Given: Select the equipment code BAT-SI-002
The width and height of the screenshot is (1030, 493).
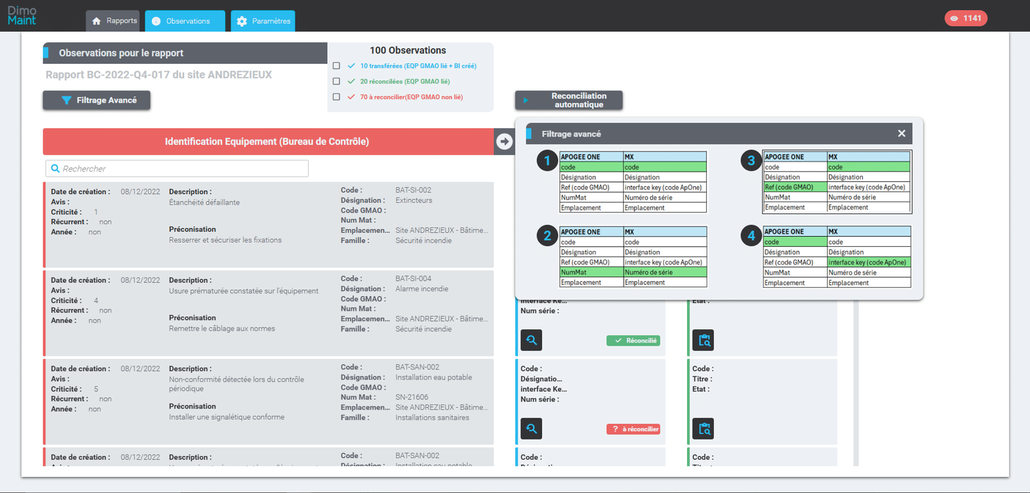Looking at the screenshot, I should coord(414,190).
